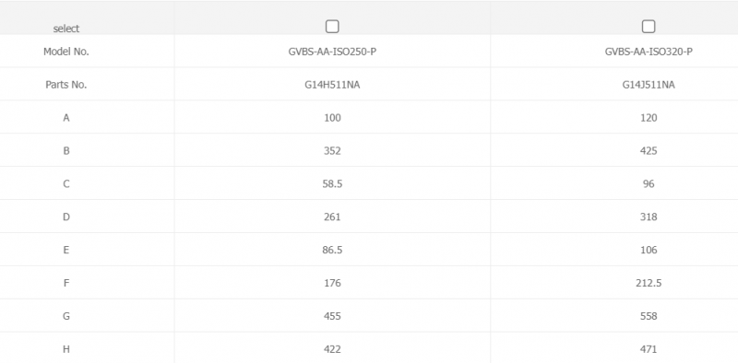Screen dimensions: 738x363
Task: Check the select box for GVBS-AA-ISO320-P
Action: pyautogui.click(x=649, y=27)
